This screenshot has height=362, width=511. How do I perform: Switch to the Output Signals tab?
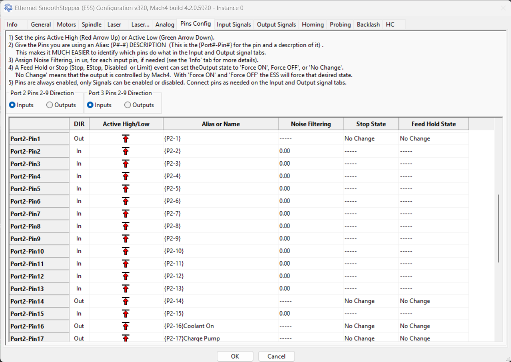[277, 24]
